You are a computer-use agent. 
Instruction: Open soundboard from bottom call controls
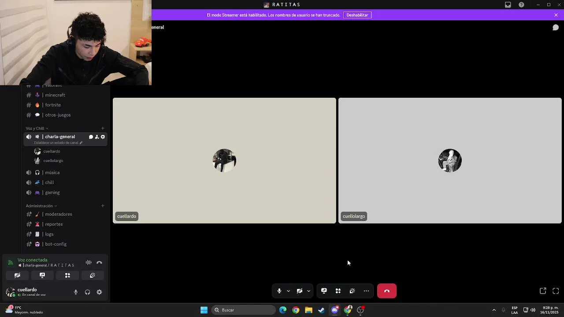point(352,291)
